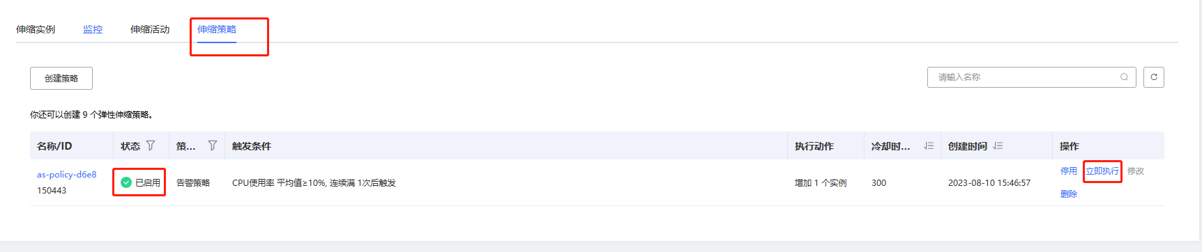Open the filter icon next to 策略 column
Image resolution: width=1202 pixels, height=252 pixels.
click(x=213, y=145)
